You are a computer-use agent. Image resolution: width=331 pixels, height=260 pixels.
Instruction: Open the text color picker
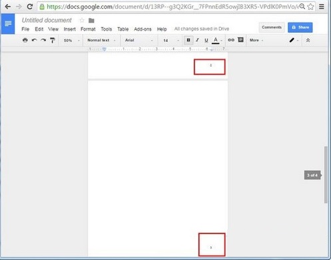216,41
